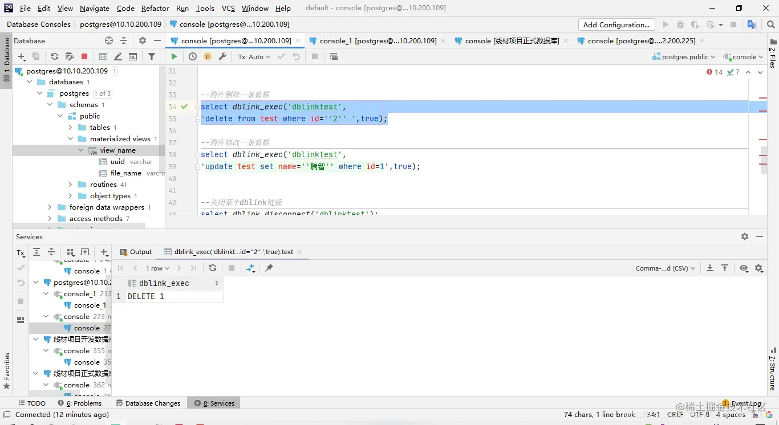Open the postgres.public schema dropdown
The width and height of the screenshot is (779, 425).
tap(684, 56)
